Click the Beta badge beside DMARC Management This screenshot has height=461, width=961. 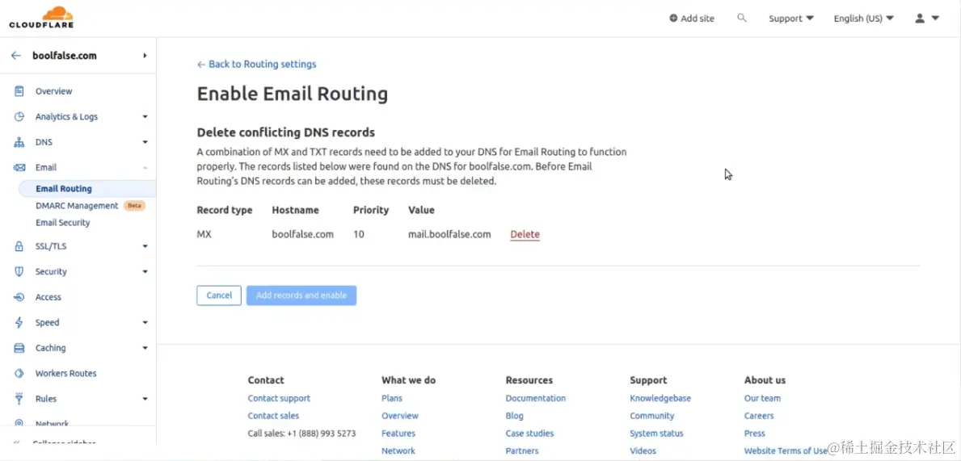tap(134, 206)
